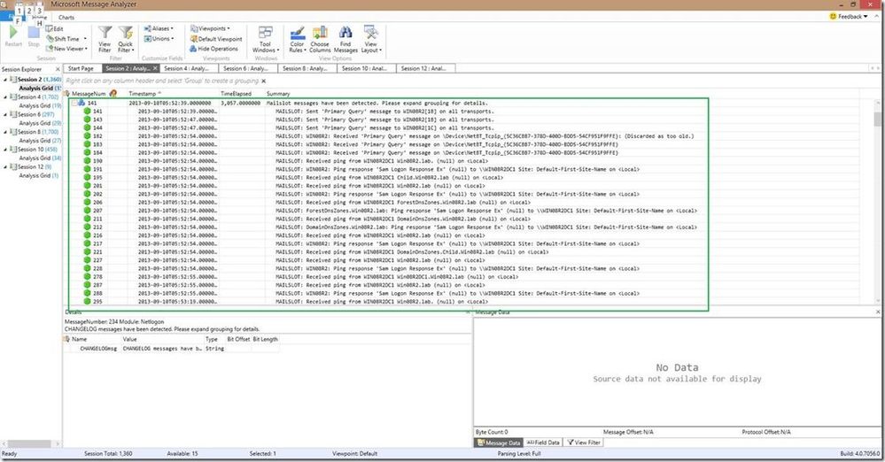
Task: Switch to the View Filter bottom tab
Action: click(x=584, y=443)
